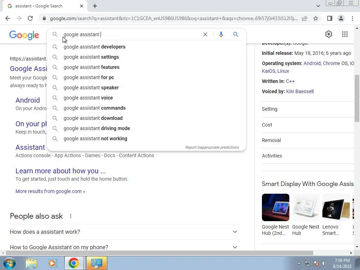
Task: Click the address bar URL
Action: click(x=174, y=18)
